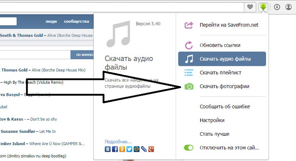Share via Google Plus icon
296x161 pixels.
(x=151, y=149)
